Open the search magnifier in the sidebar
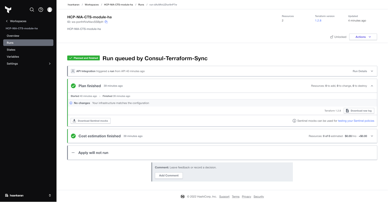Image resolution: width=390 pixels, height=204 pixels. [32, 9]
